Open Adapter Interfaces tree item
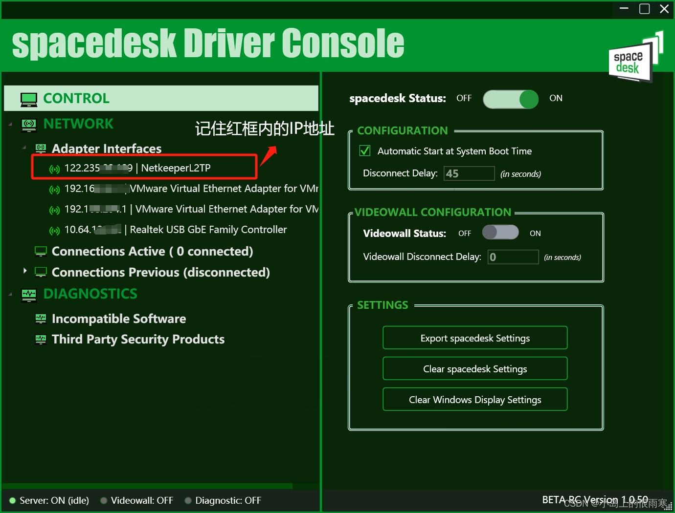The image size is (675, 513). (107, 149)
